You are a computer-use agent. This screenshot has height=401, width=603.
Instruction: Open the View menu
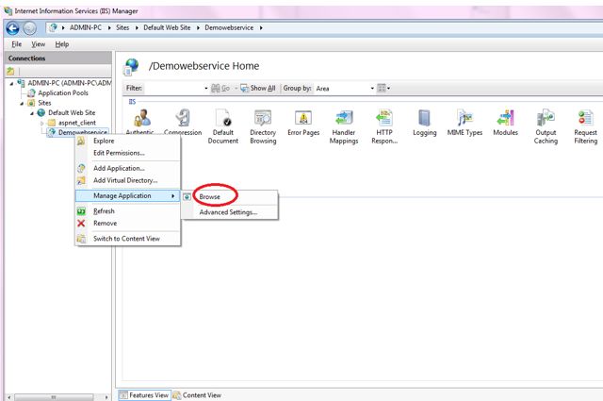[x=38, y=44]
